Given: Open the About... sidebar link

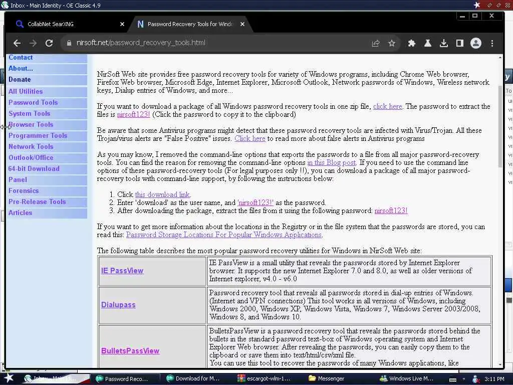Looking at the screenshot, I should tap(21, 68).
